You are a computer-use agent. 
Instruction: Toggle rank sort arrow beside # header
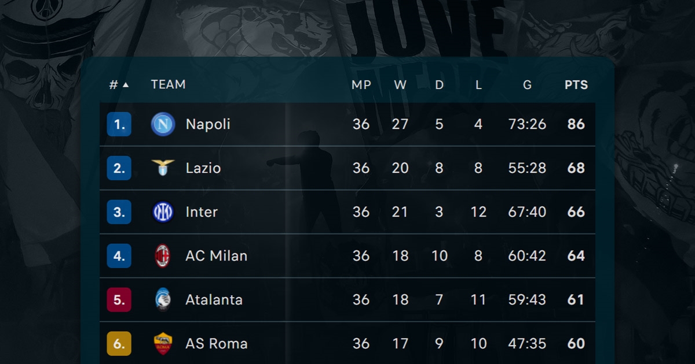point(126,85)
